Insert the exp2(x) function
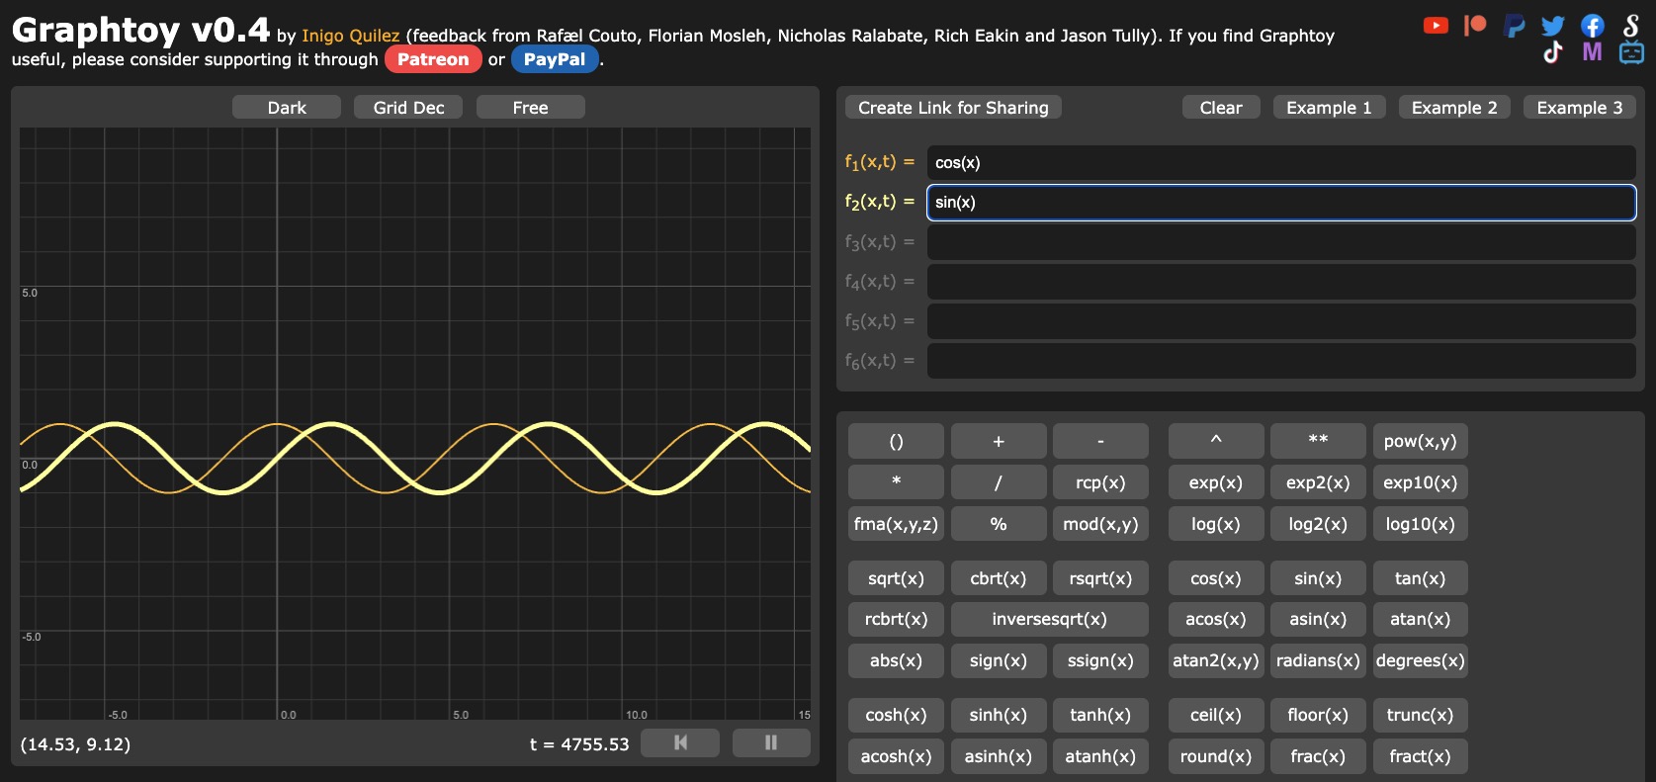The height and width of the screenshot is (782, 1656). [1318, 482]
